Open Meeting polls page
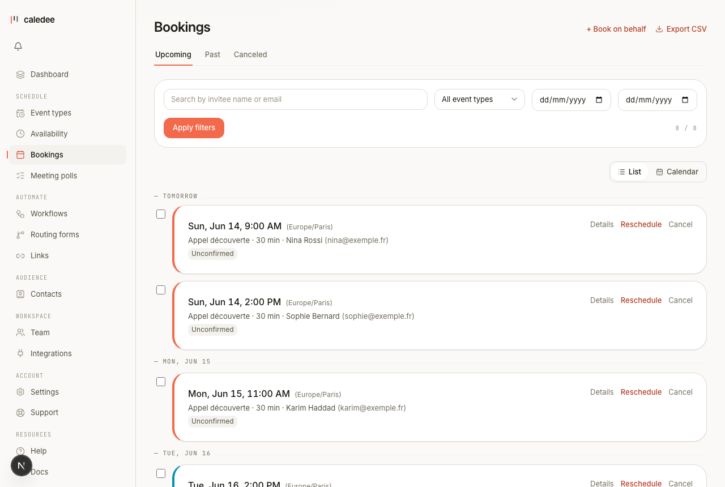This screenshot has width=725, height=487. pyautogui.click(x=68, y=176)
